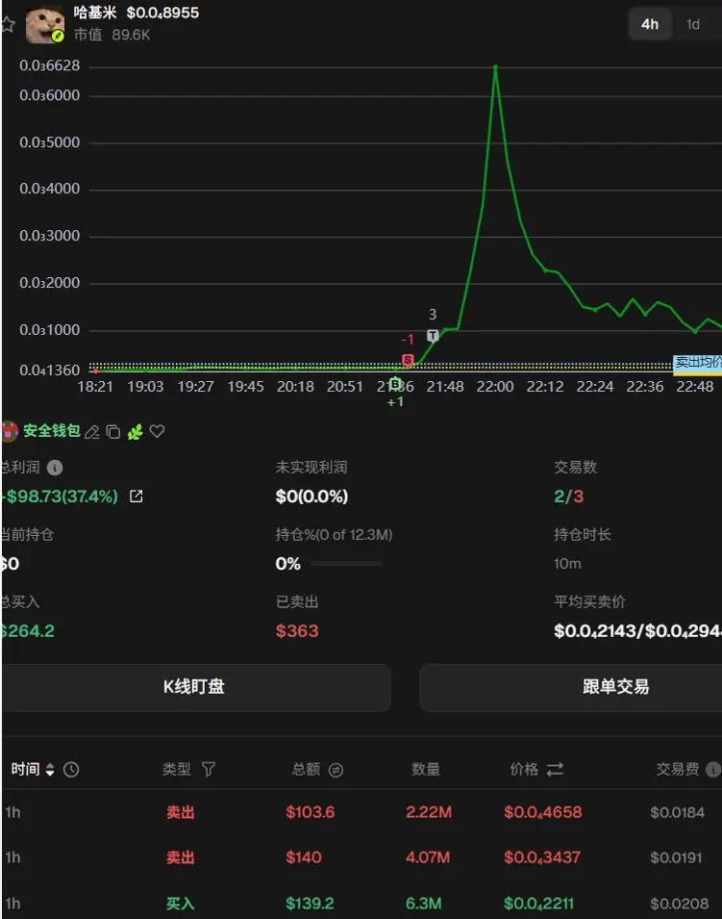
Task: Click the favorite star icon beside 哈基米
Action: click(x=7, y=25)
